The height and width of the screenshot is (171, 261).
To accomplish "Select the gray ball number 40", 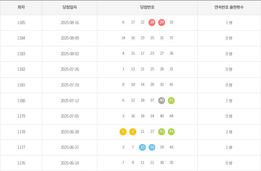I will (x=162, y=100).
